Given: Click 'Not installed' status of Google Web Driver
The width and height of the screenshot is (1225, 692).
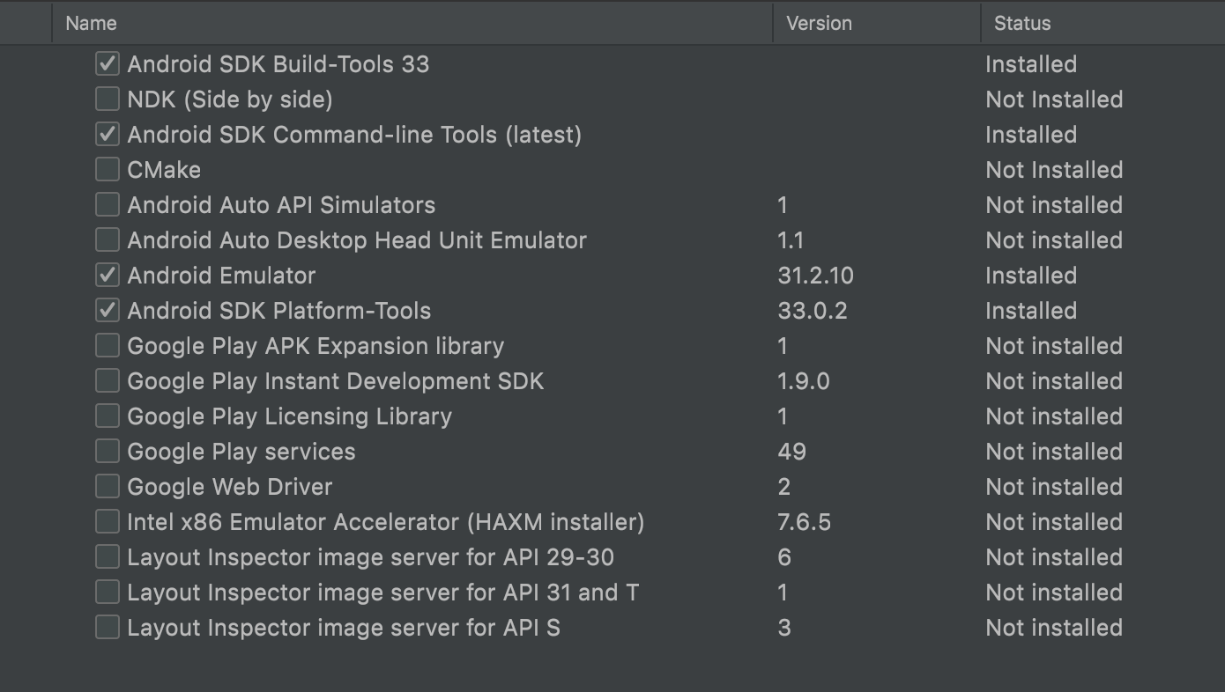Looking at the screenshot, I should coord(1055,487).
